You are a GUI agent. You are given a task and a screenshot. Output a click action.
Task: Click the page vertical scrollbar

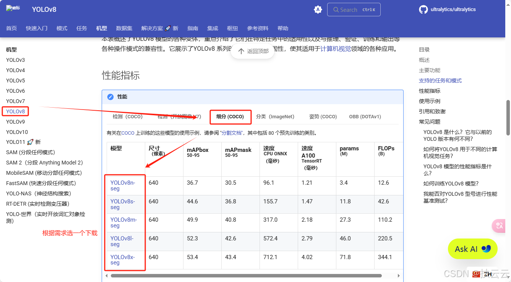coord(508,118)
